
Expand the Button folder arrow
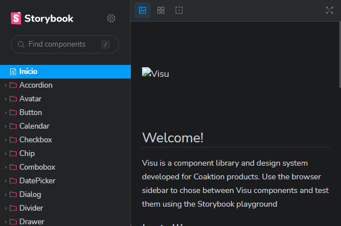[6, 113]
